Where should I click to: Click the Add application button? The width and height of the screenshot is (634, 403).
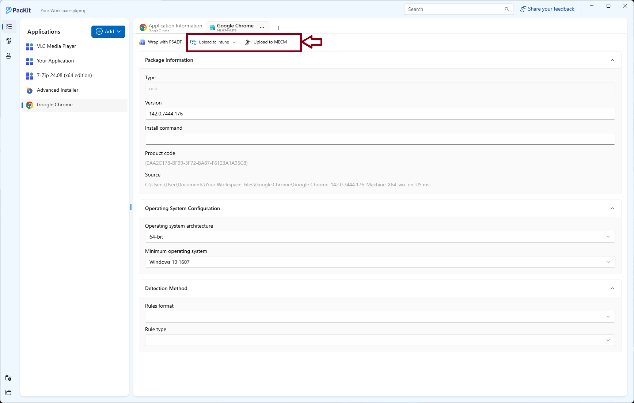pos(108,31)
